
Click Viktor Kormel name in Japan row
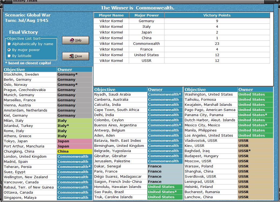(x=111, y=32)
